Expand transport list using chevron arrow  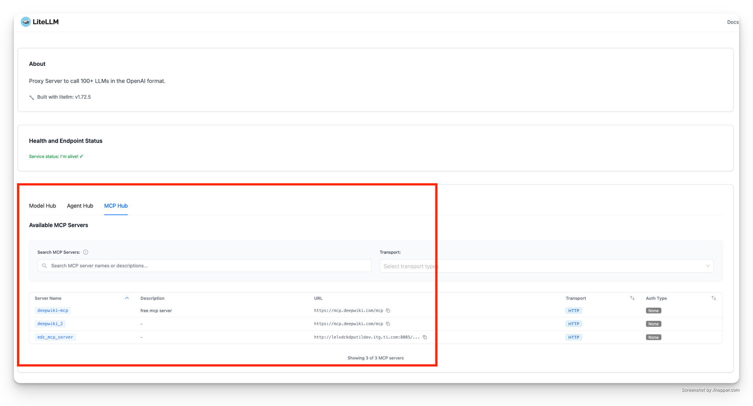(708, 266)
